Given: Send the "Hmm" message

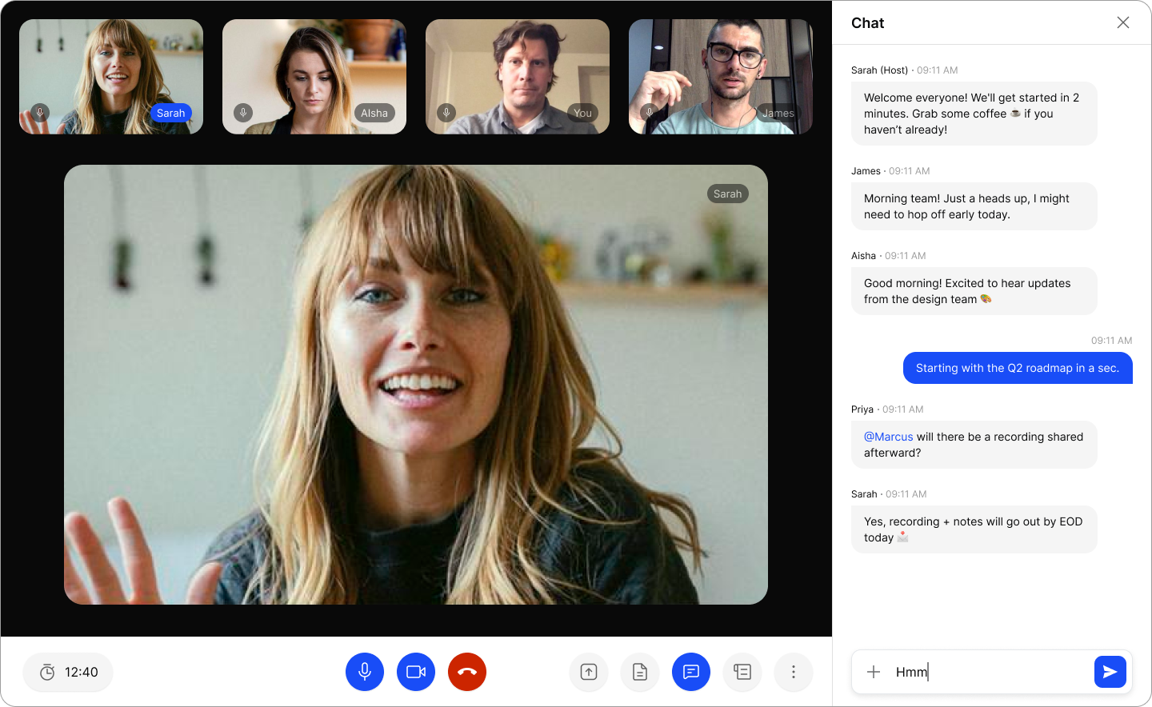Looking at the screenshot, I should pos(1110,672).
